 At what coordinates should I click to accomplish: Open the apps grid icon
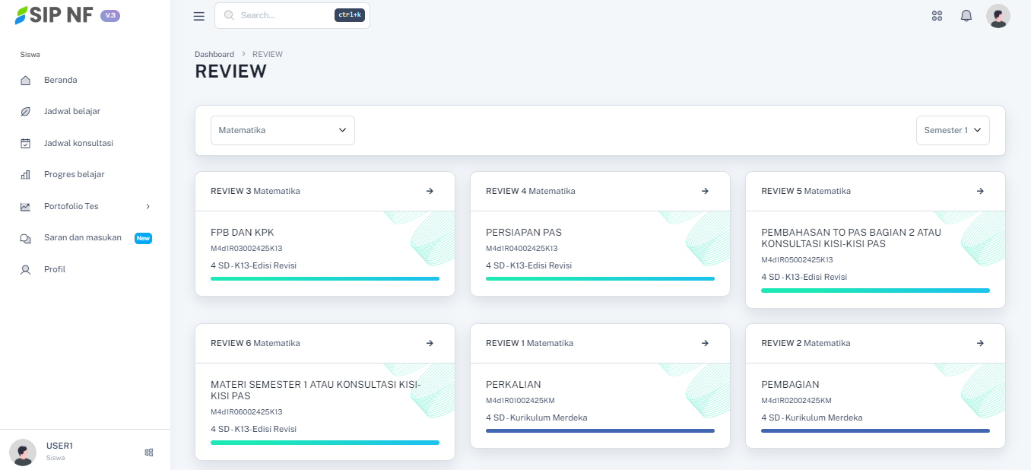point(937,16)
